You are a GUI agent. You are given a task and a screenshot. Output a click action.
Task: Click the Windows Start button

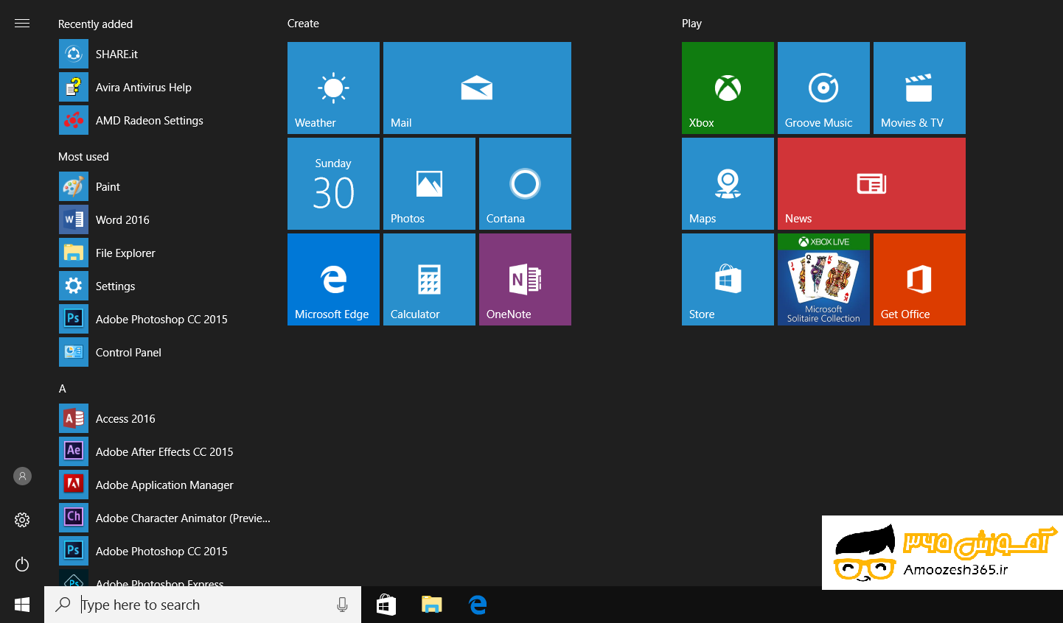(22, 605)
